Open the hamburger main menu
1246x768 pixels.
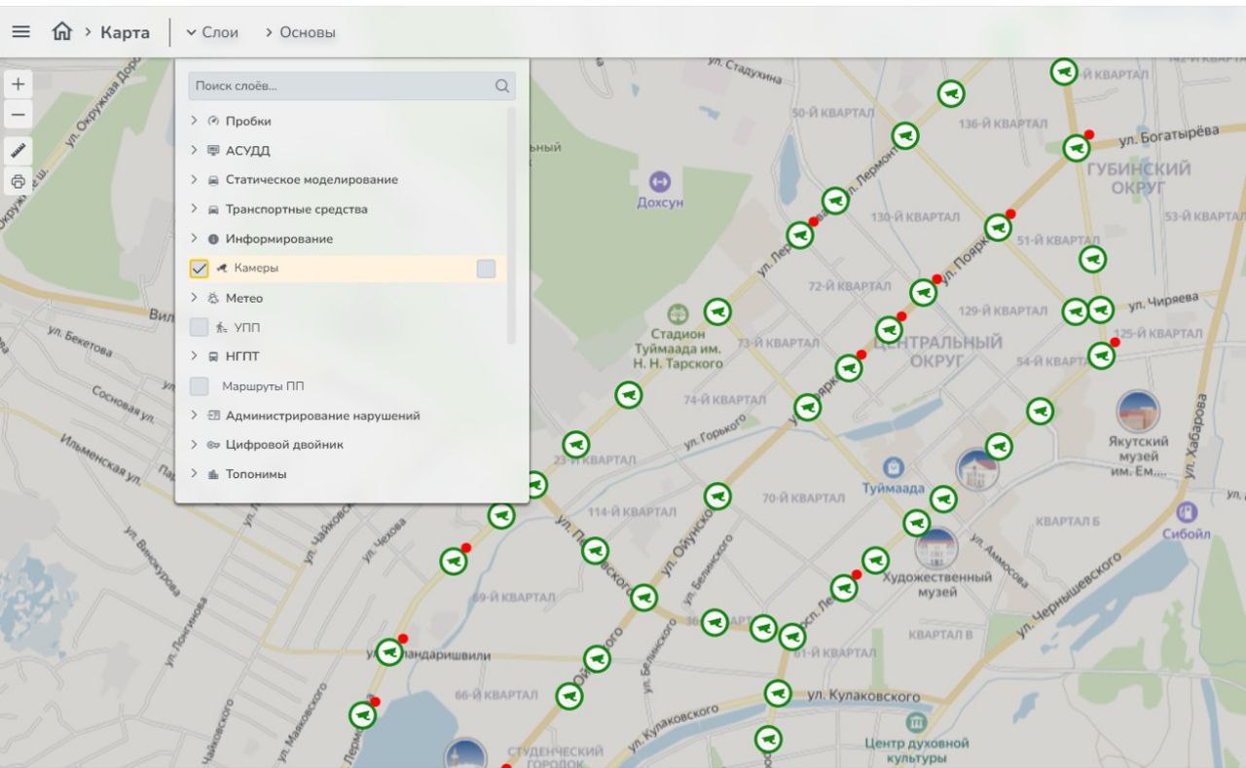(19, 32)
